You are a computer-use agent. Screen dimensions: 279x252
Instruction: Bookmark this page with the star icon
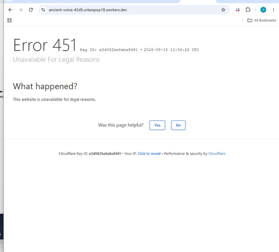[x=223, y=10]
